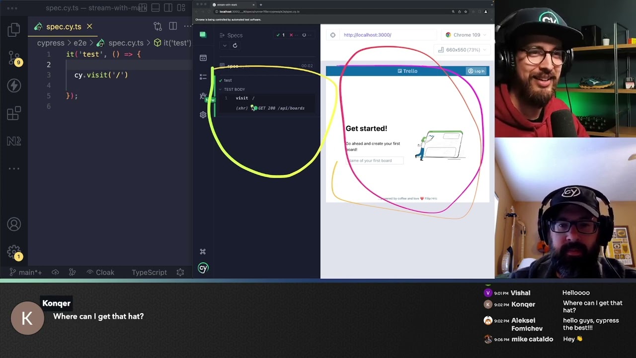Rerun all tests with the reload icon
Viewport: 636px width, 358px height.
[x=235, y=45]
